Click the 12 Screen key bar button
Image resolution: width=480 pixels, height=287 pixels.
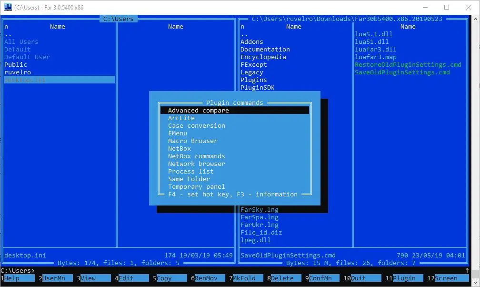click(448, 278)
